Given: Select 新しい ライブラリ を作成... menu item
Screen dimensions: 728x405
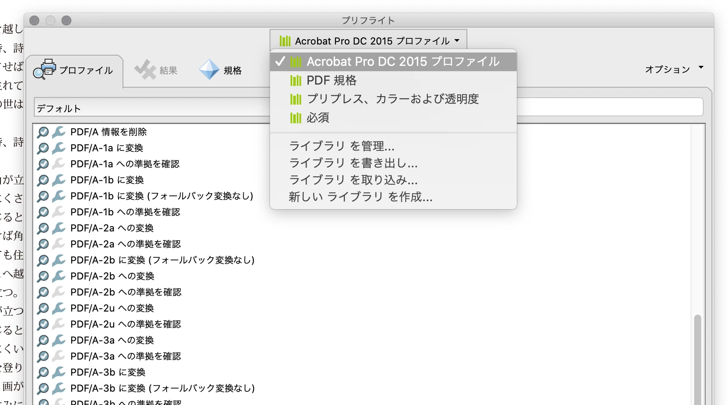Looking at the screenshot, I should (x=393, y=197).
